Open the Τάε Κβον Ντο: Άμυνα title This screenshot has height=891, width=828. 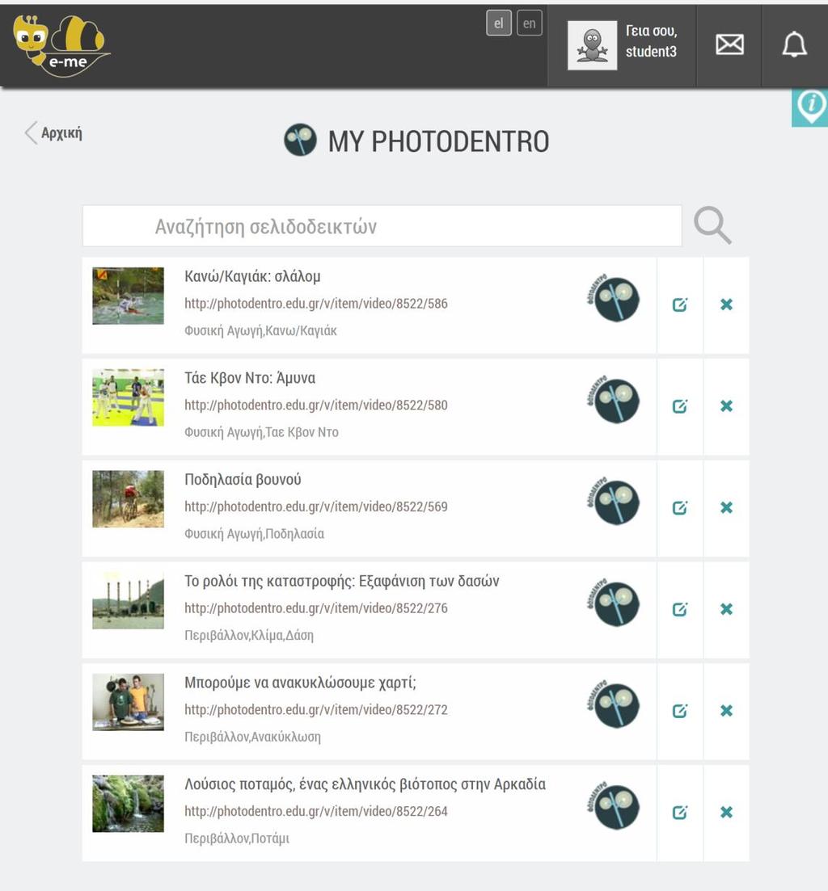point(250,378)
